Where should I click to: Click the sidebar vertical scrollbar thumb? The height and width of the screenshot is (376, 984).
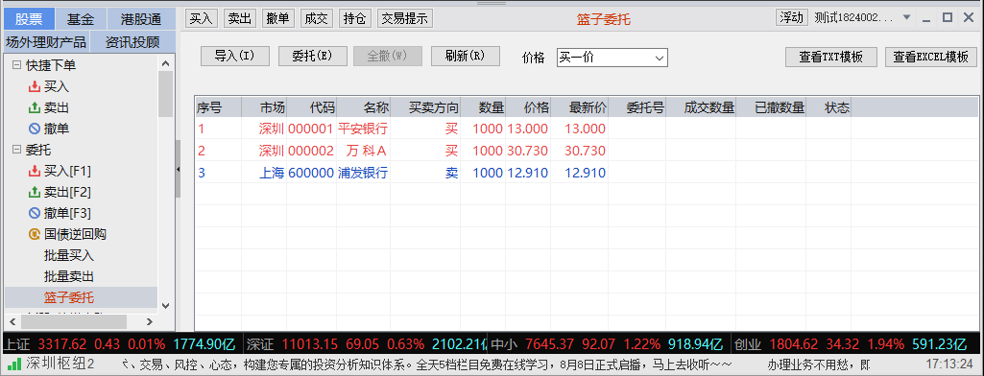click(165, 94)
